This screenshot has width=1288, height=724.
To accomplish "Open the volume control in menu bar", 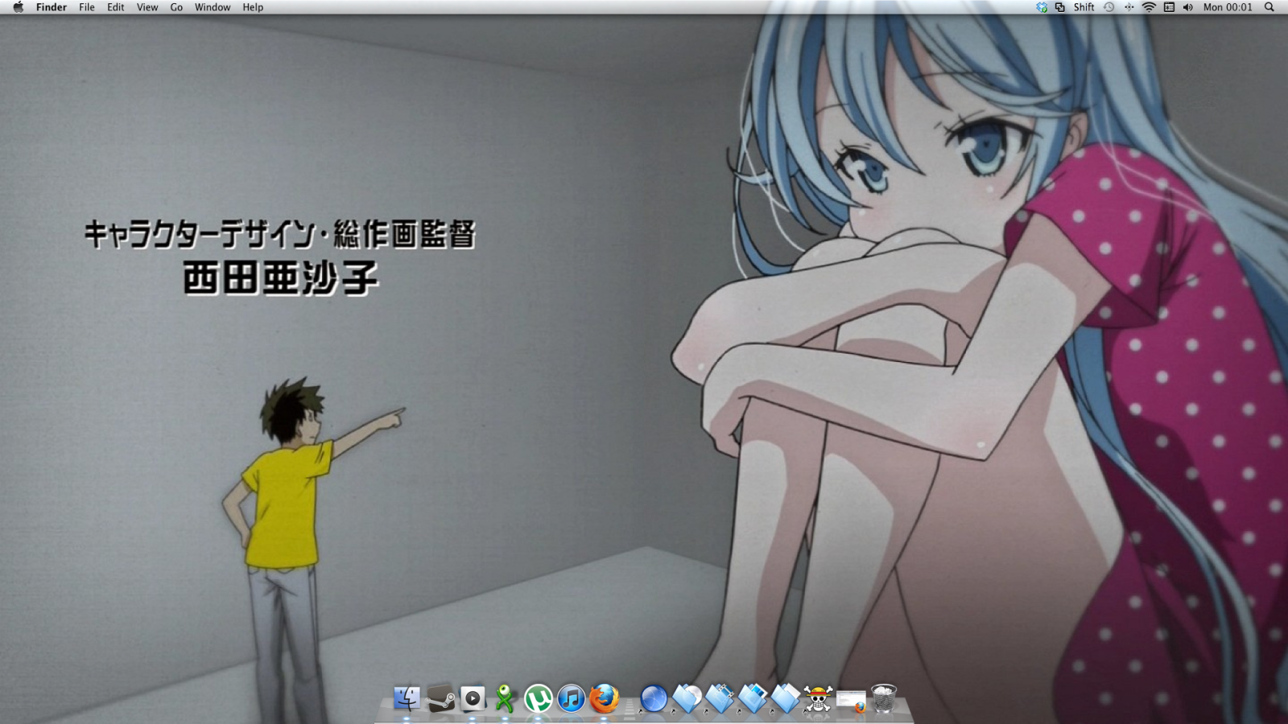I will tap(1188, 7).
